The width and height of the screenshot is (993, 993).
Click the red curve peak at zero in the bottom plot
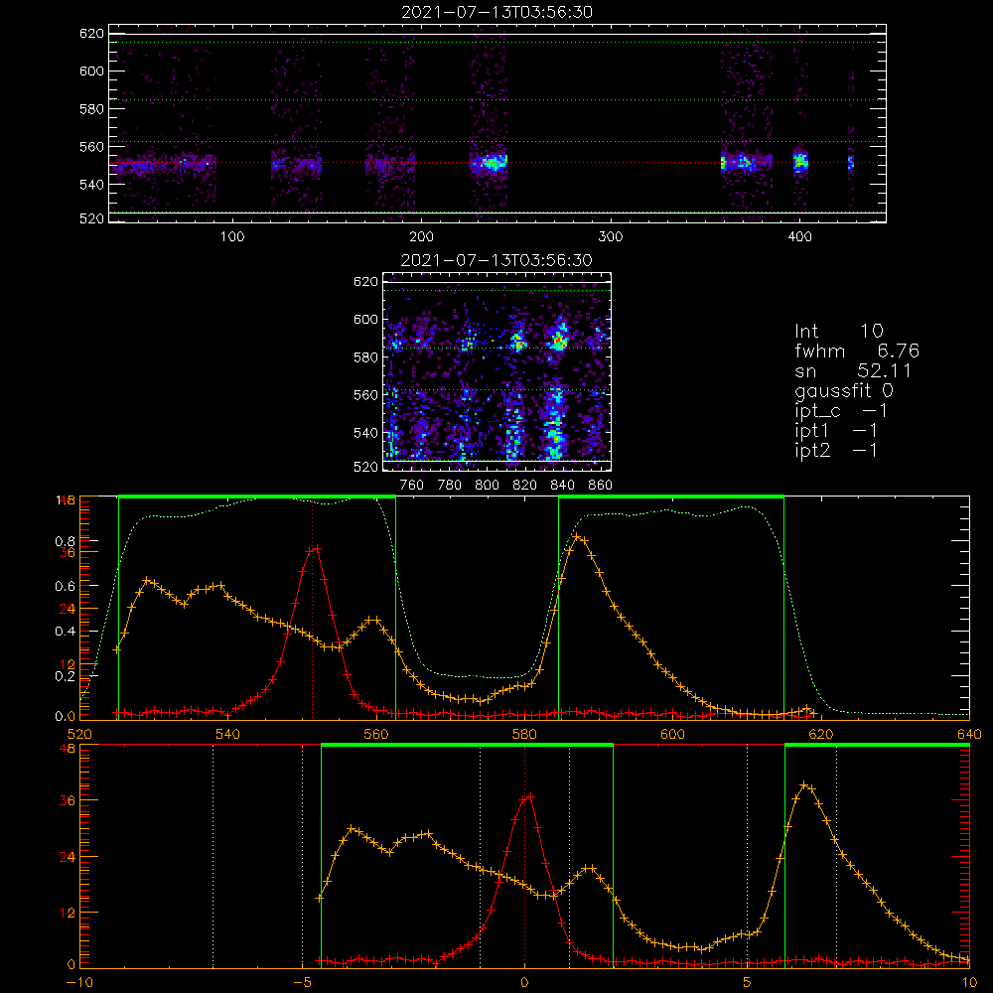pyautogui.click(x=529, y=796)
